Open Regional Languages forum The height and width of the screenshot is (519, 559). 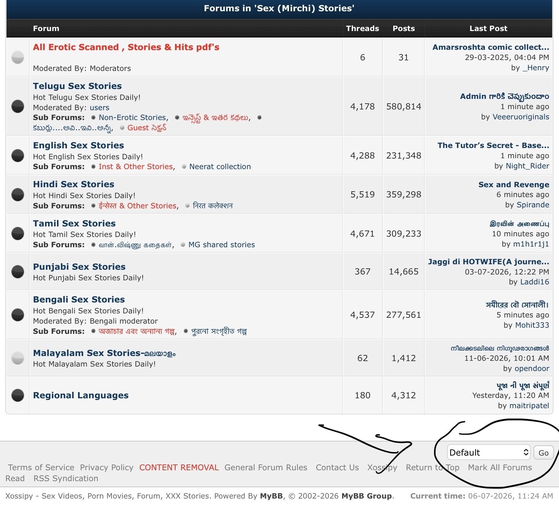[81, 395]
